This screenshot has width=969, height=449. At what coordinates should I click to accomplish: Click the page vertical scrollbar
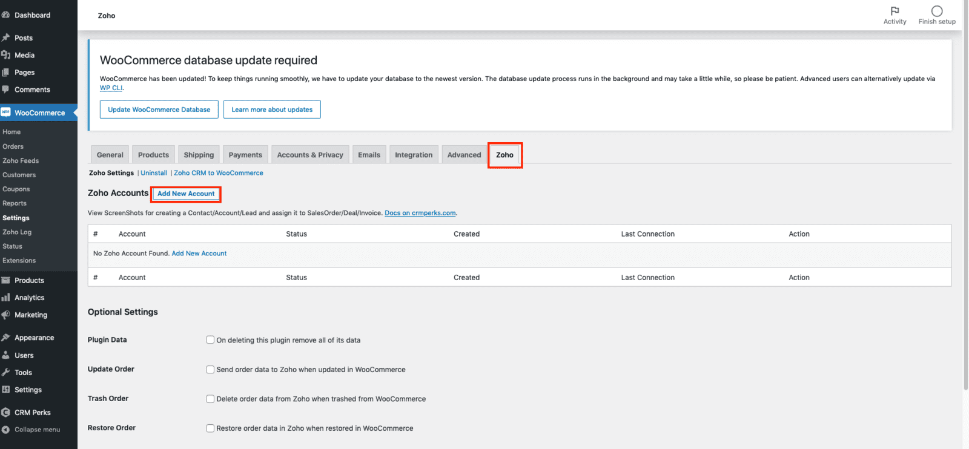point(965,195)
